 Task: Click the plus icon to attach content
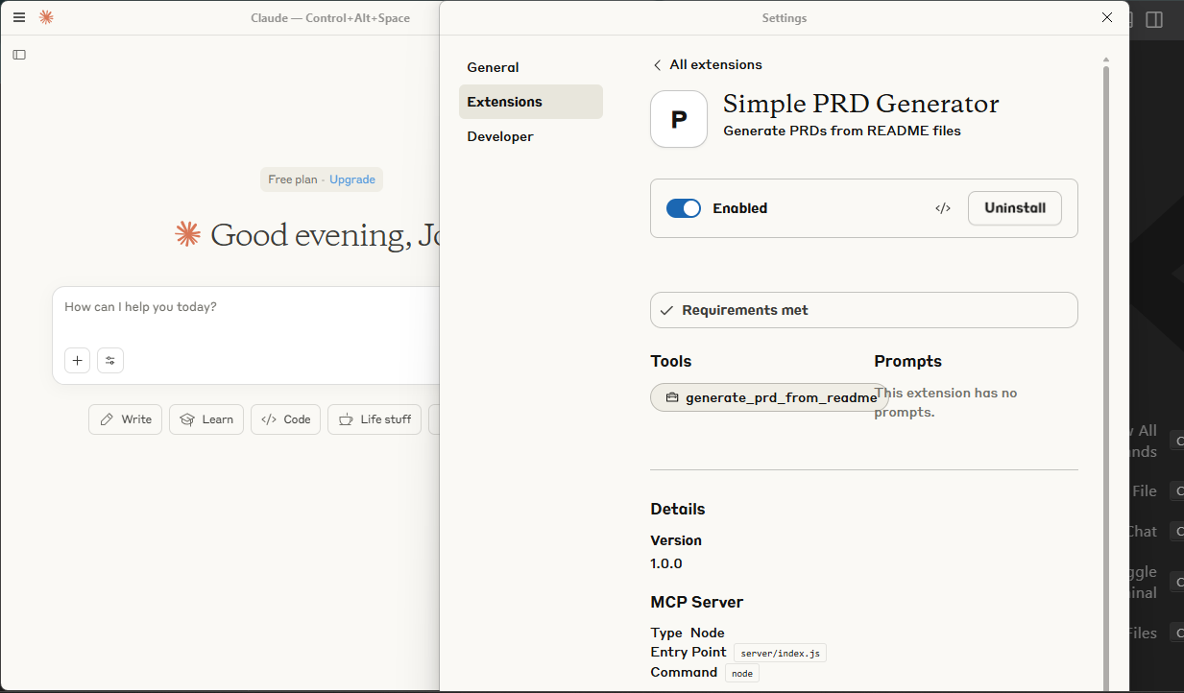point(77,360)
